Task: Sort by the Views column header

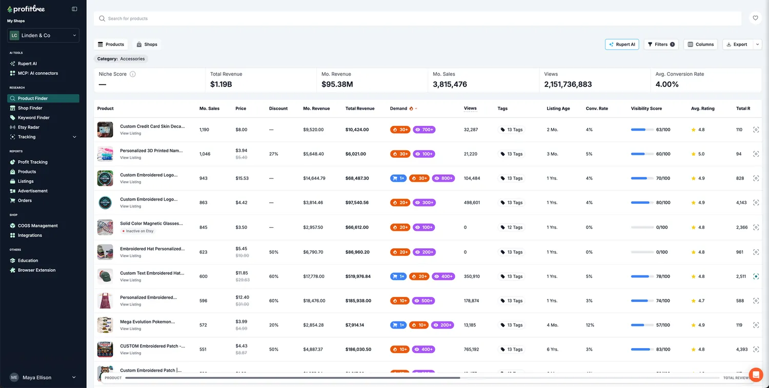Action: point(470,109)
